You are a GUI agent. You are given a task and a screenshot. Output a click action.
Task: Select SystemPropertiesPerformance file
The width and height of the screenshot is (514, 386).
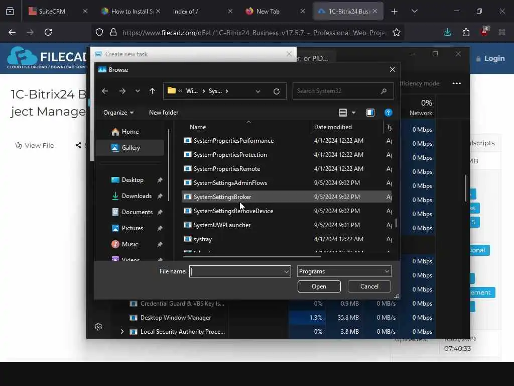click(x=287, y=141)
